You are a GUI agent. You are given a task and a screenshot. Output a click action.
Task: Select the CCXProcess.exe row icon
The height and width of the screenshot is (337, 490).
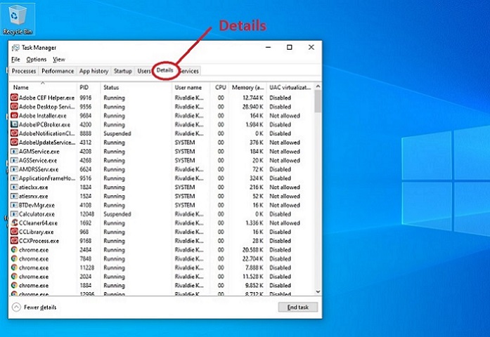(15, 240)
